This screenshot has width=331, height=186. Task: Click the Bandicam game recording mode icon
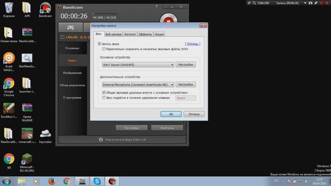(x=70, y=27)
